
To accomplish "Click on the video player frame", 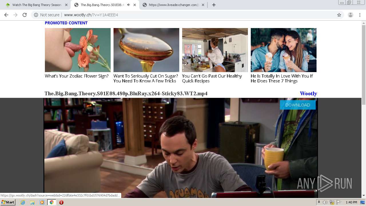I will [181, 148].
